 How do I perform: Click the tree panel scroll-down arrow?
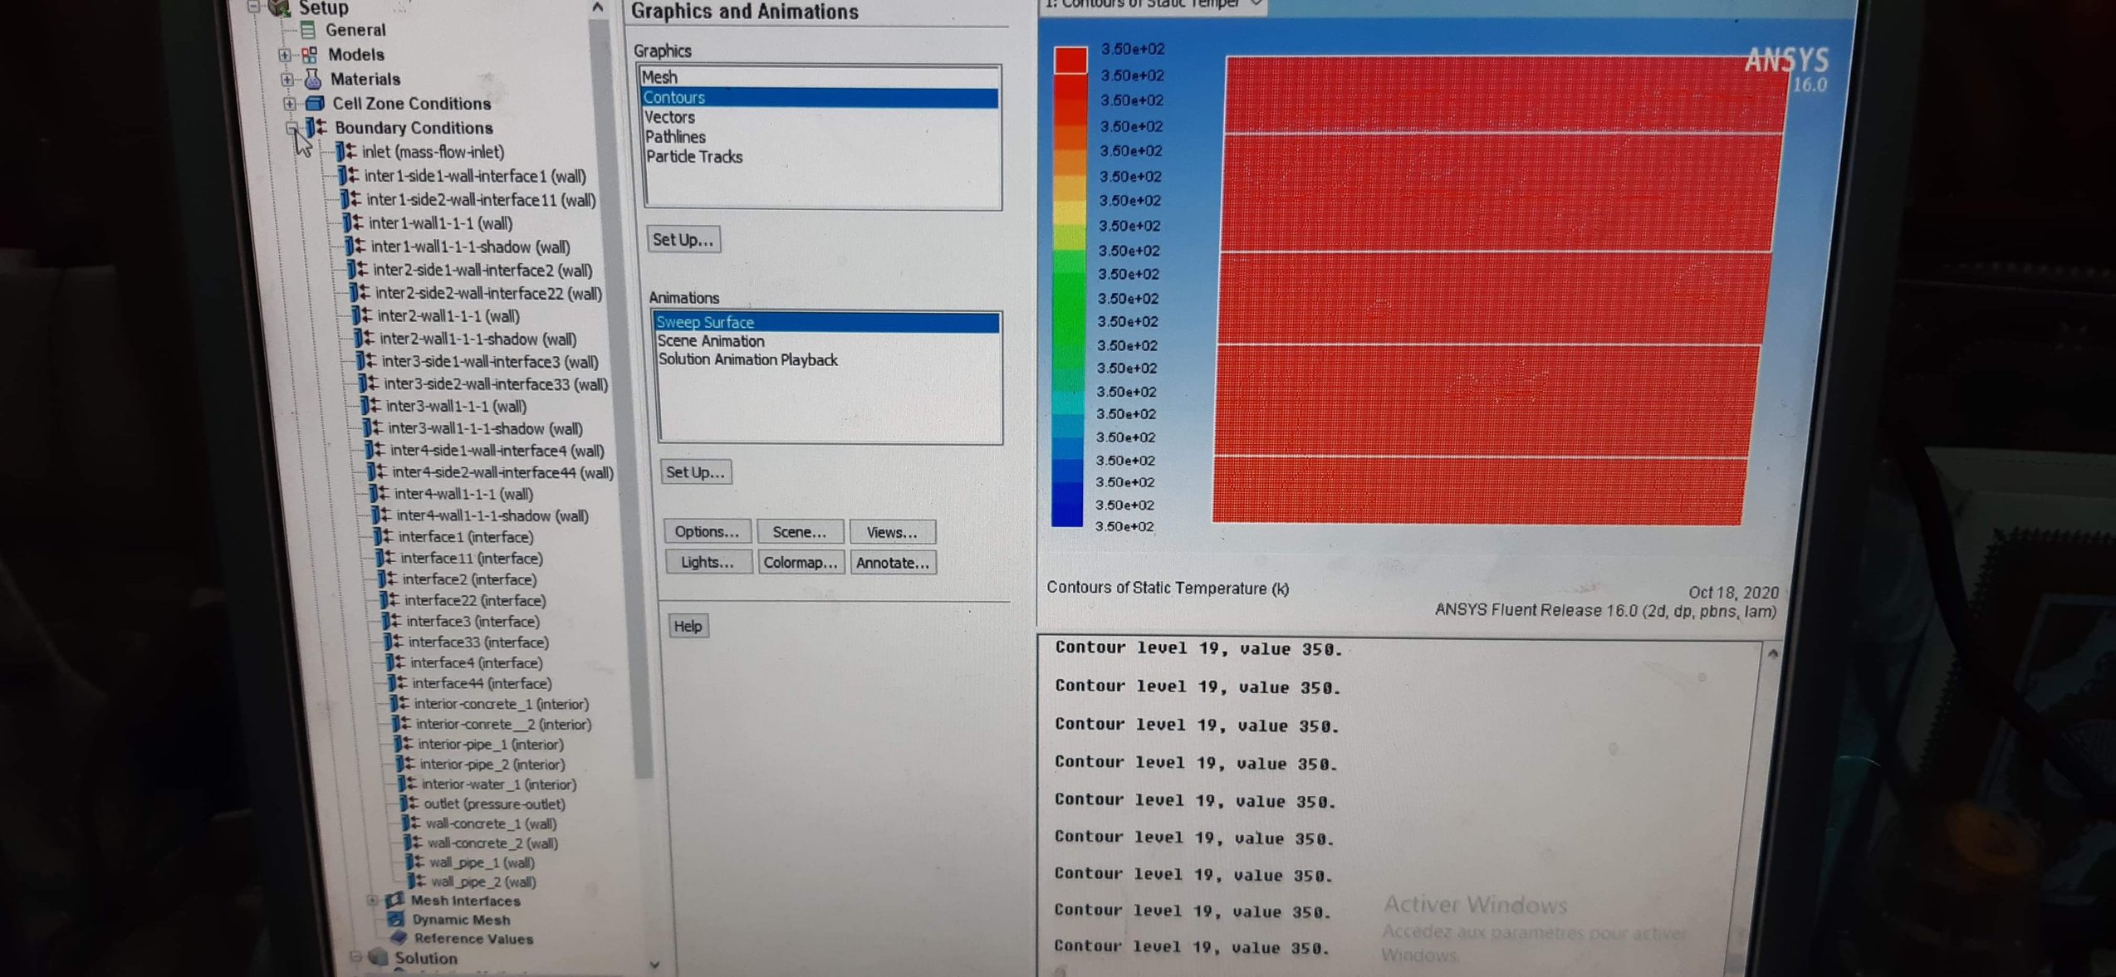click(654, 965)
